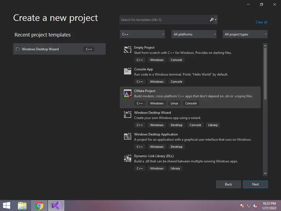Open File Explorer from the taskbar

22,206
